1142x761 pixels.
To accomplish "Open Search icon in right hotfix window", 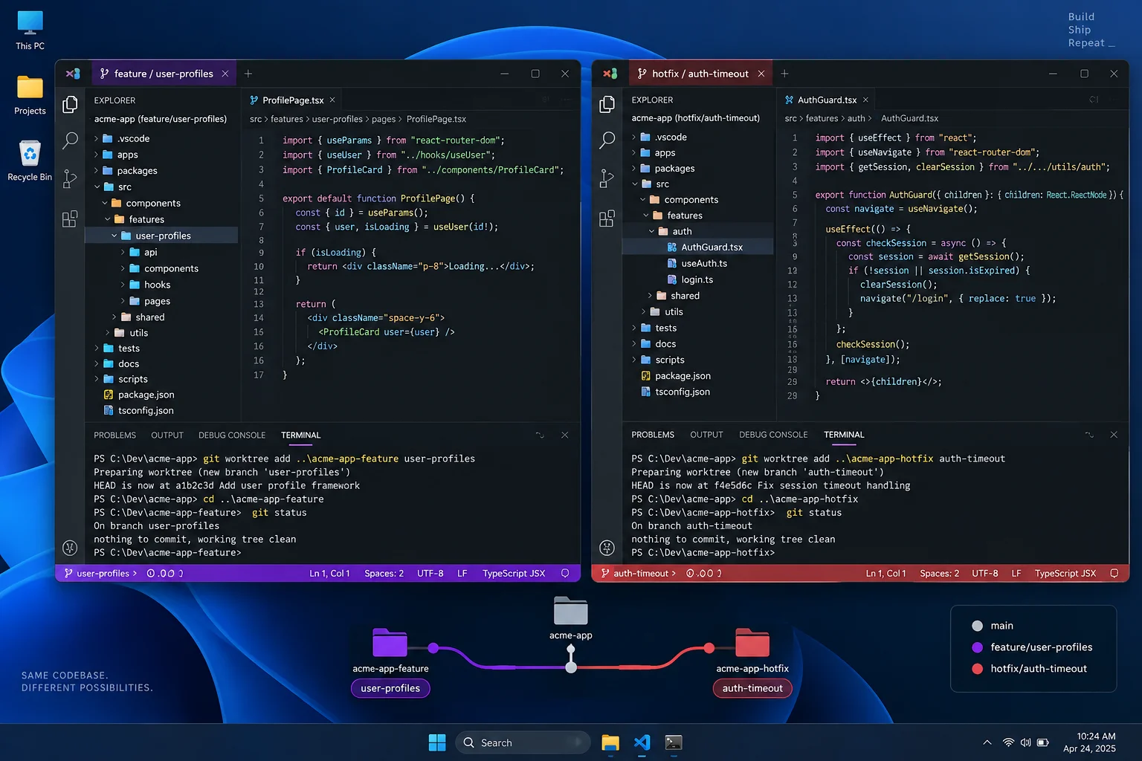I will (607, 140).
